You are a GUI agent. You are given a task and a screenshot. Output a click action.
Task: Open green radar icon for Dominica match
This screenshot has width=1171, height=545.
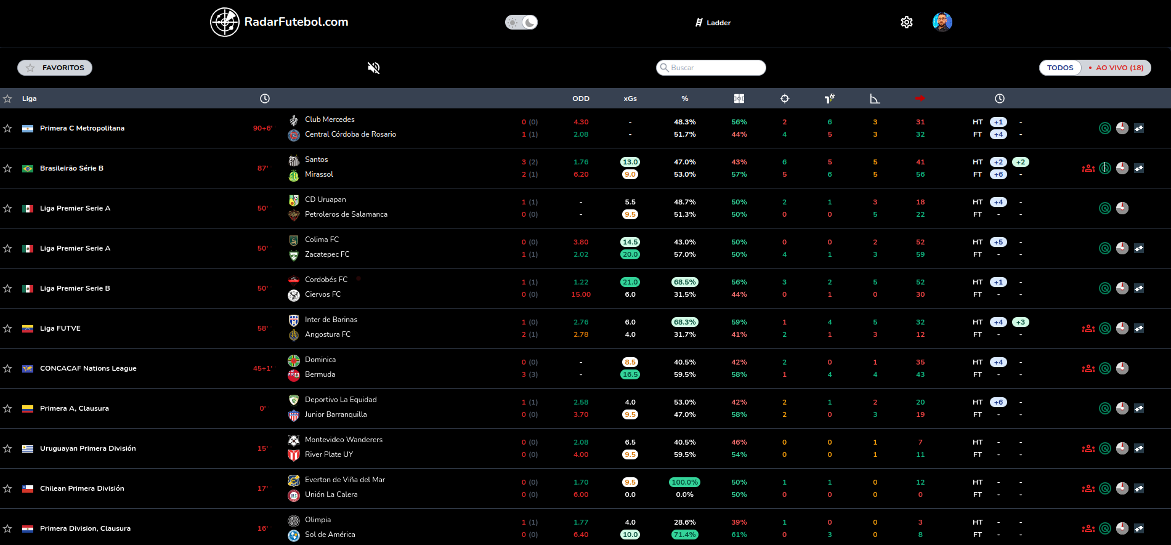[1105, 368]
